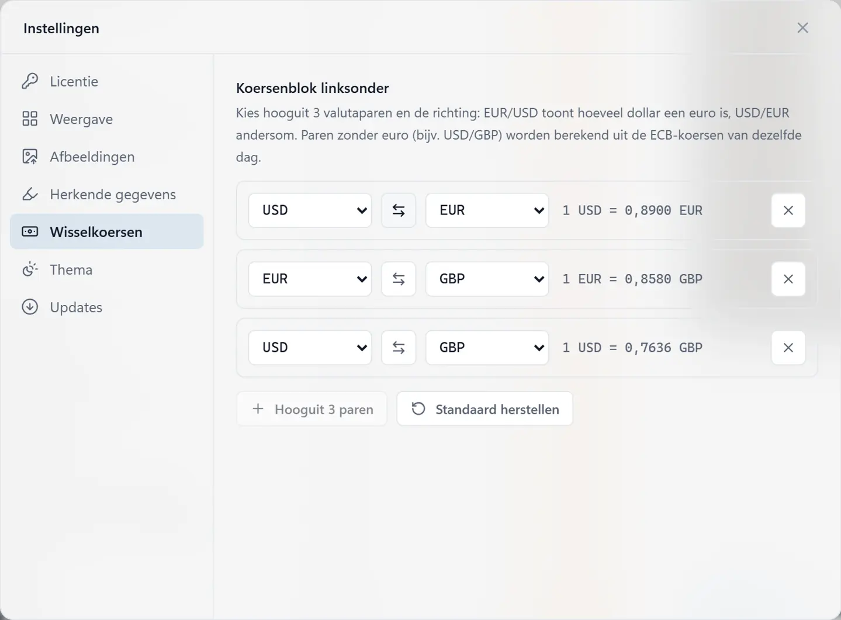
Task: Open base currency dropdown in USD/GBP row
Action: coord(310,348)
